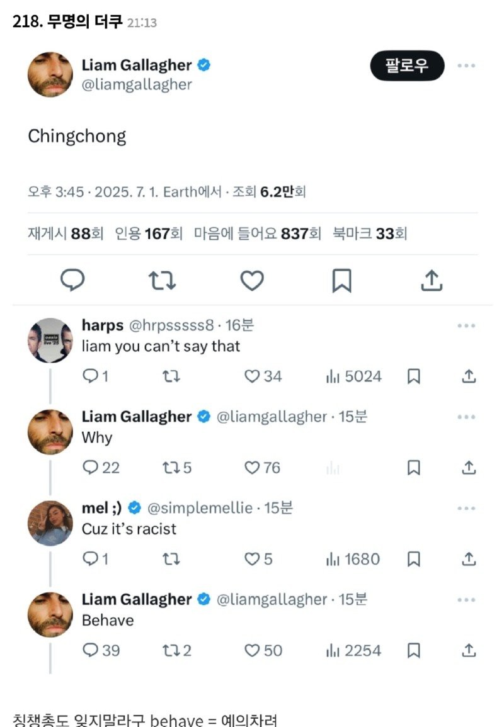This screenshot has width=504, height=727.
Task: Share the 'Behave' reply
Action: 469,650
